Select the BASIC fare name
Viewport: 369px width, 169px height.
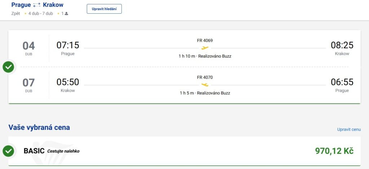[34, 151]
